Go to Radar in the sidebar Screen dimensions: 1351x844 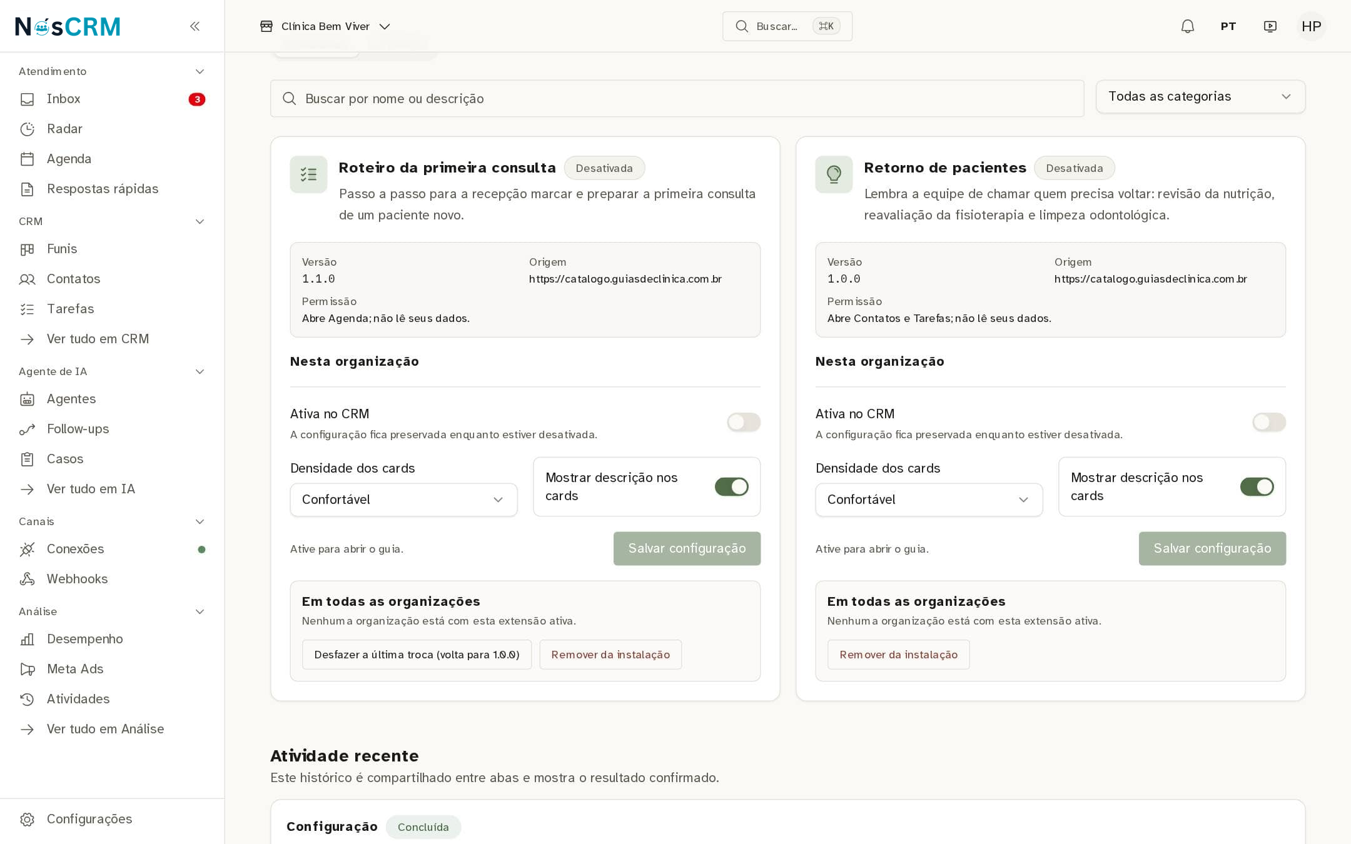pyautogui.click(x=113, y=129)
